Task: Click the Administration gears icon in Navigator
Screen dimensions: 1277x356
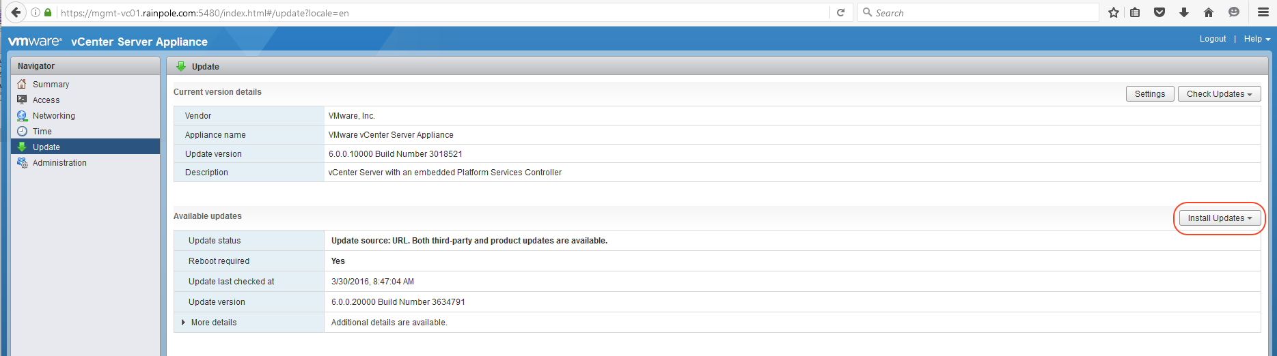Action: tap(22, 163)
